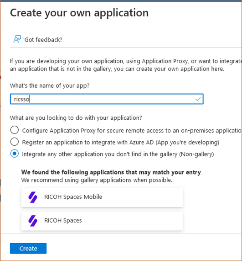Click Register an application to integrate text
242x261 pixels.
point(121,143)
